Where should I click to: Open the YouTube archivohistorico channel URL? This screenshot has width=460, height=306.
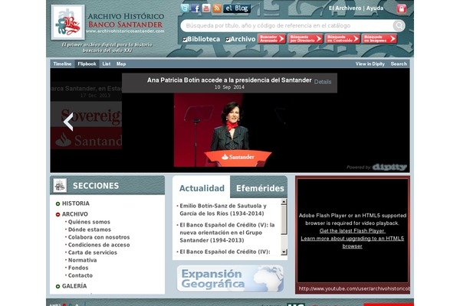[x=354, y=288]
